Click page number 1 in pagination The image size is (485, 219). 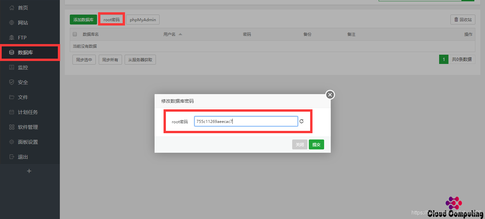(x=444, y=59)
